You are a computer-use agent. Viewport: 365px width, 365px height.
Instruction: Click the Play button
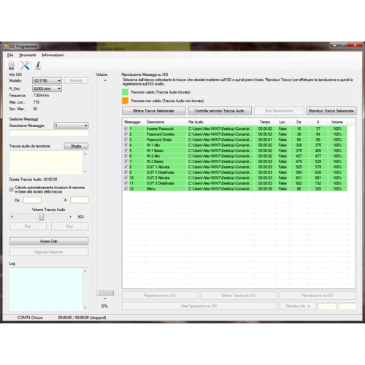pyautogui.click(x=28, y=226)
